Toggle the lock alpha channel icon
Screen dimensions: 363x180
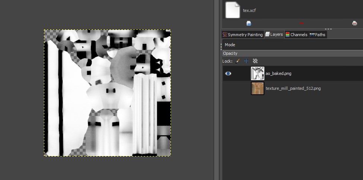point(255,61)
